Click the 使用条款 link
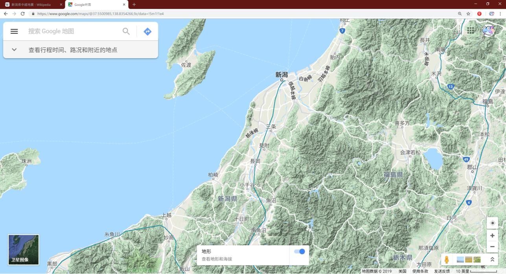Viewport: 506px width, 274px height. [x=420, y=271]
